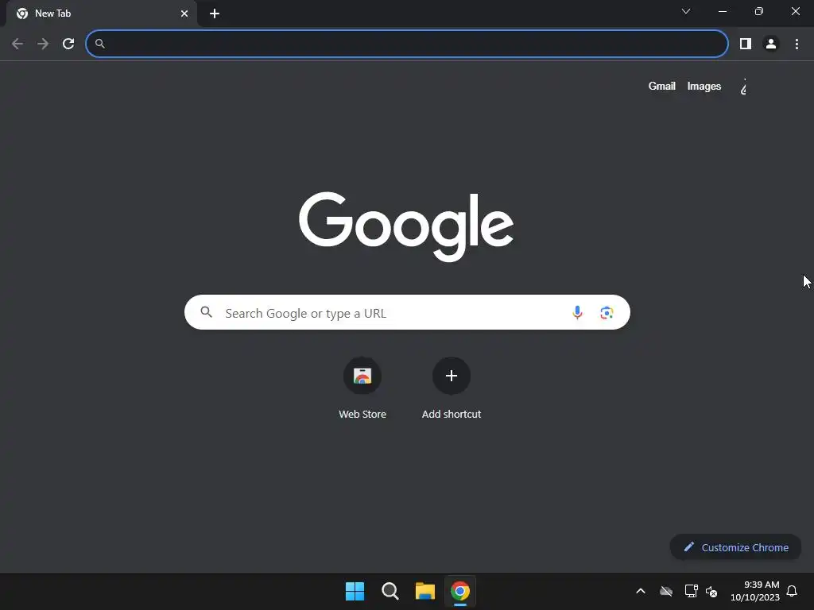Screen dimensions: 814x610
Task: Open the Web Store shortcut
Action: click(x=362, y=388)
